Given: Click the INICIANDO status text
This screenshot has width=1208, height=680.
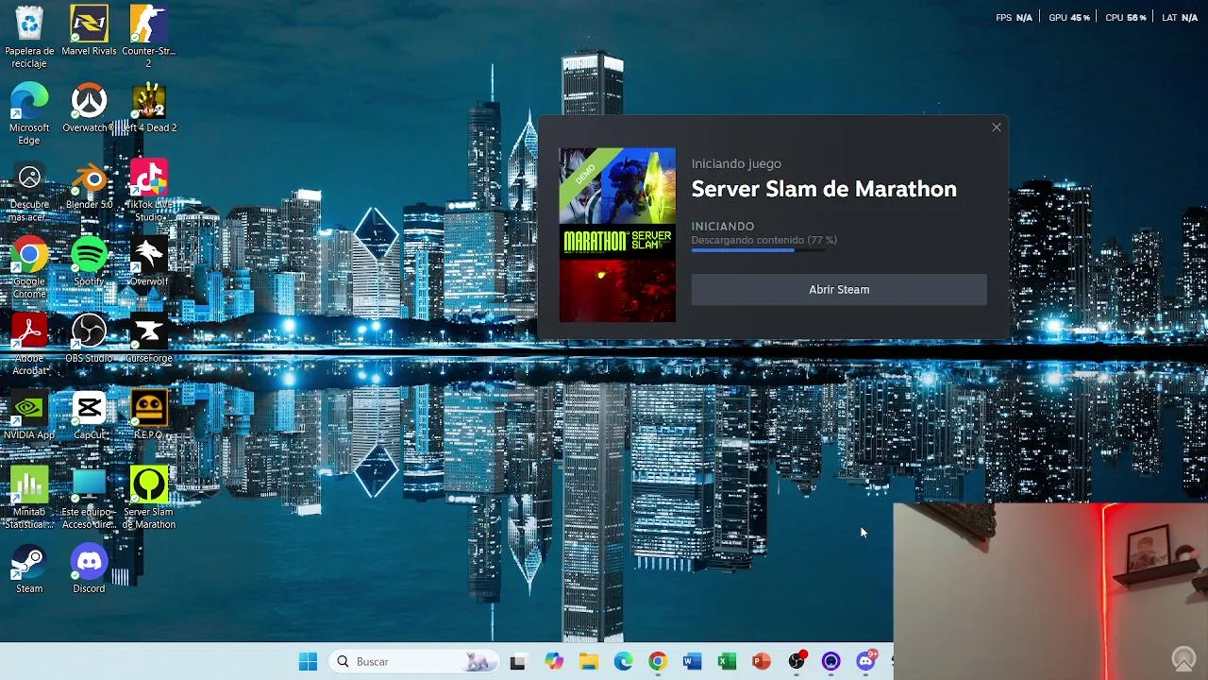Looking at the screenshot, I should pyautogui.click(x=723, y=227).
